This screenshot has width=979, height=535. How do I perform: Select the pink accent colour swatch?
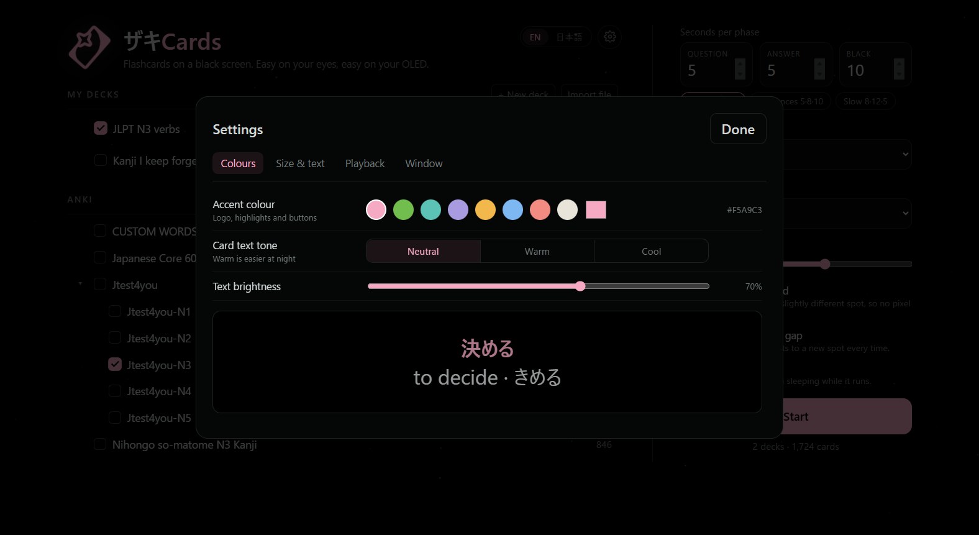point(376,210)
